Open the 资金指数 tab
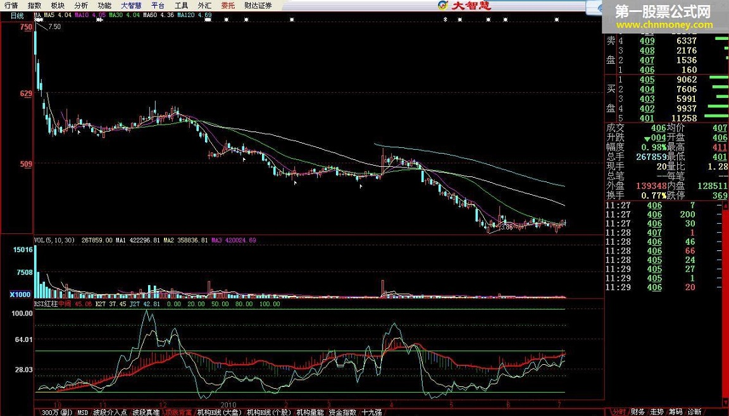This screenshot has width=729, height=416. tap(342, 412)
